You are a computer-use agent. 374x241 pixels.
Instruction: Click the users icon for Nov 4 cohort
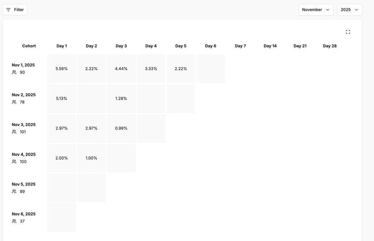14,162
